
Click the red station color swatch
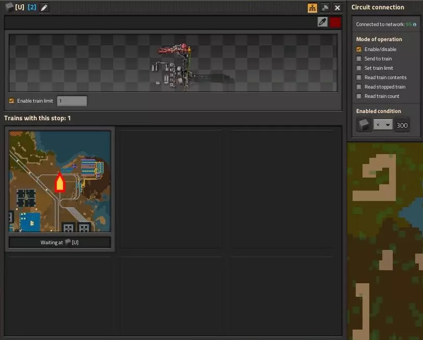click(x=335, y=22)
